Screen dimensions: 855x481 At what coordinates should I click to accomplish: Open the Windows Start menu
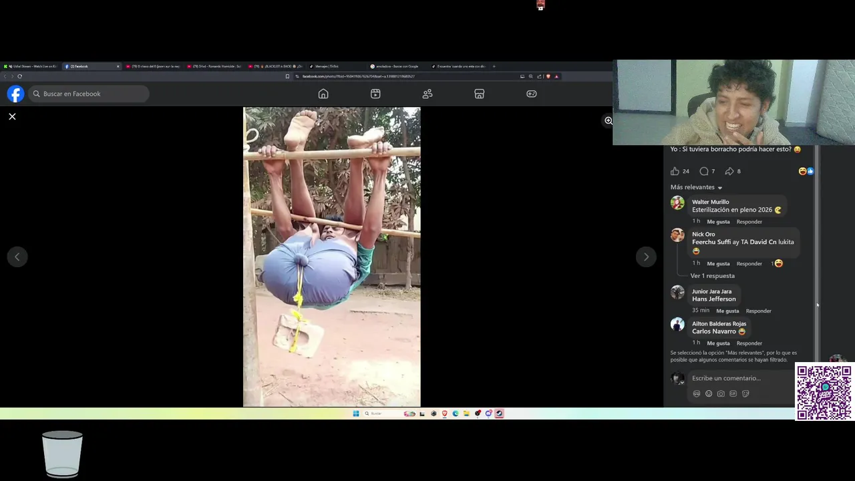point(356,414)
